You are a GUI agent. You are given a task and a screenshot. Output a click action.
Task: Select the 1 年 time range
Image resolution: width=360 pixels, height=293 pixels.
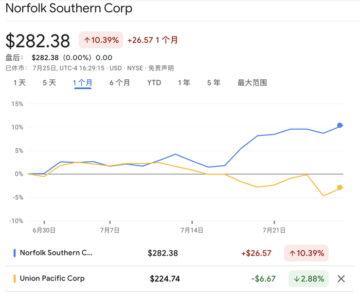[x=184, y=83]
